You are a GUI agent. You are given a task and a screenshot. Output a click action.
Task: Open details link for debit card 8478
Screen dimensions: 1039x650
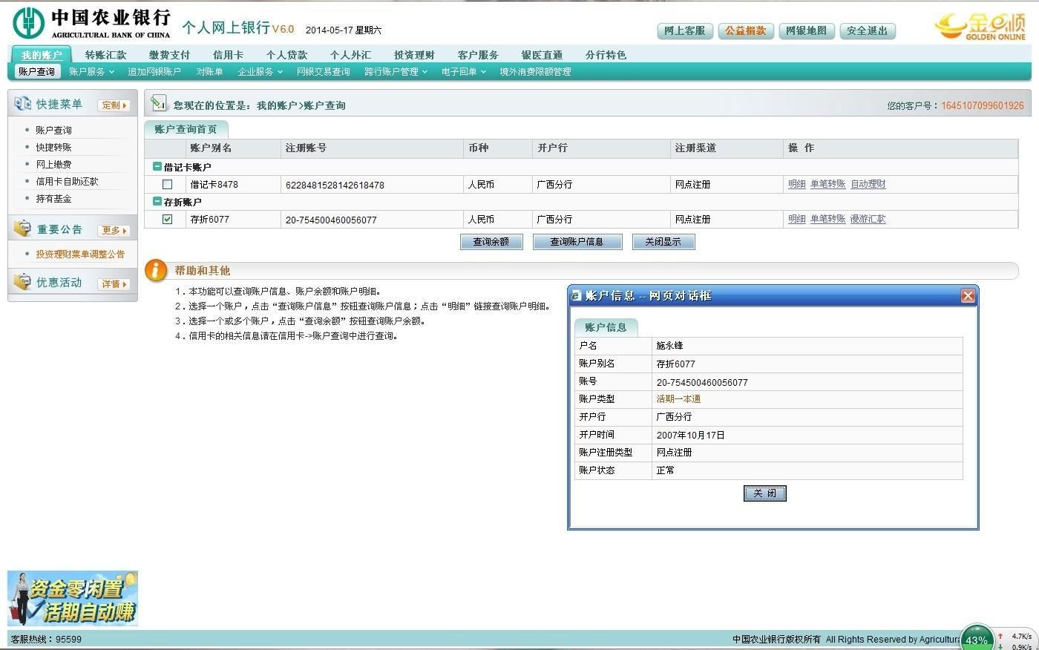click(x=796, y=185)
